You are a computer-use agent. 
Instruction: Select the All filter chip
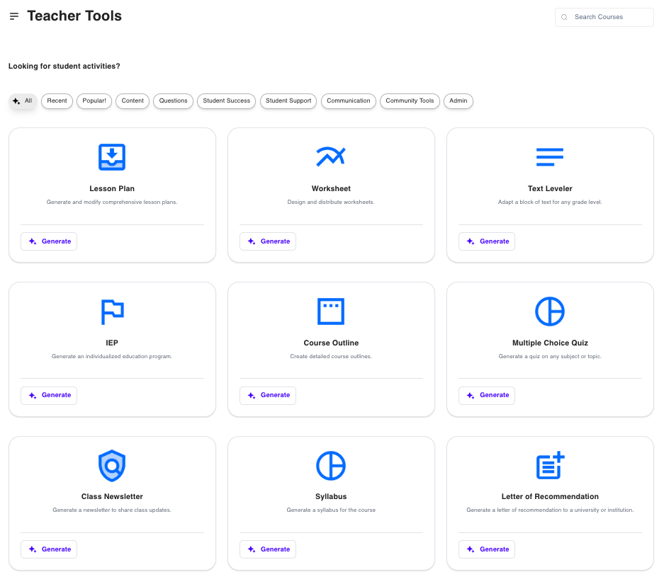(23, 101)
